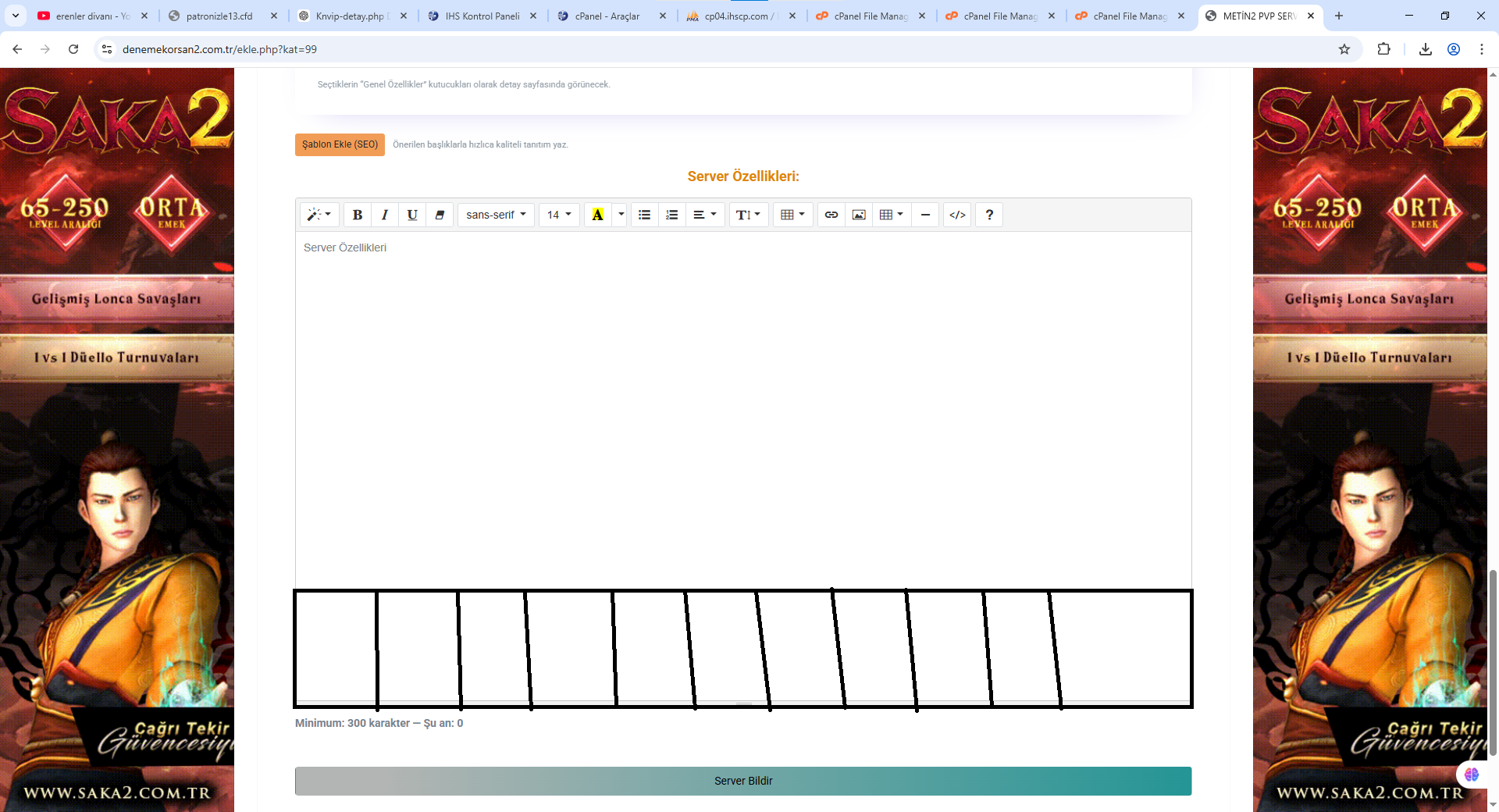Submit with the Server Bildir button
The height and width of the screenshot is (812, 1499).
point(743,781)
